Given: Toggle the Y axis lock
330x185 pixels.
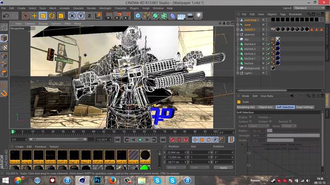Looking at the screenshot, I should tap(81, 16).
